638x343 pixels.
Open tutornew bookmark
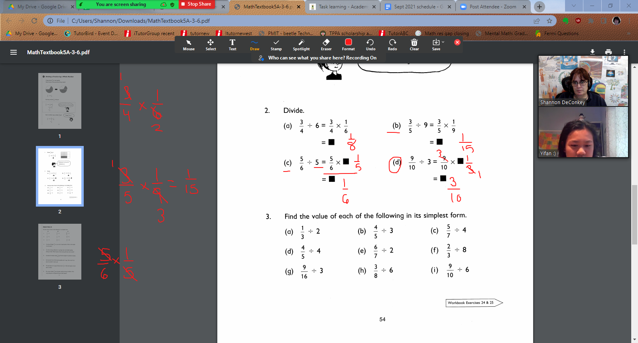click(x=195, y=34)
